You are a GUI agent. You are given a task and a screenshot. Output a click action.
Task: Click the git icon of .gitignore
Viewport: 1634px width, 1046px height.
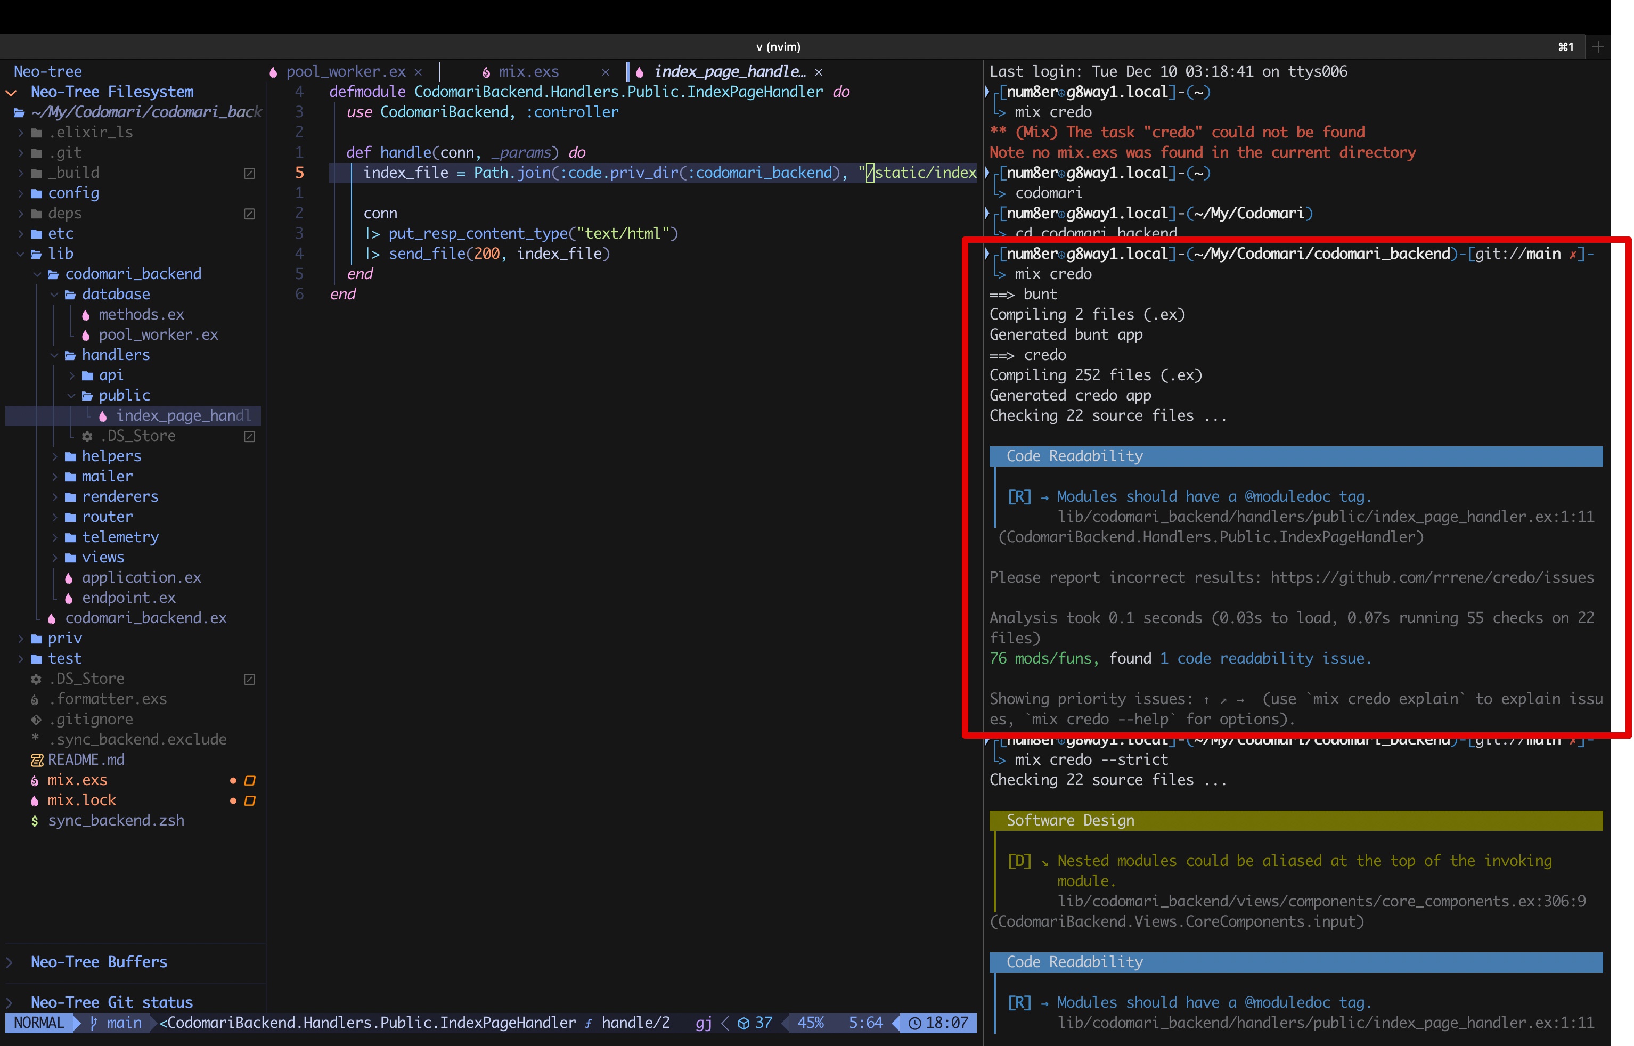36,720
